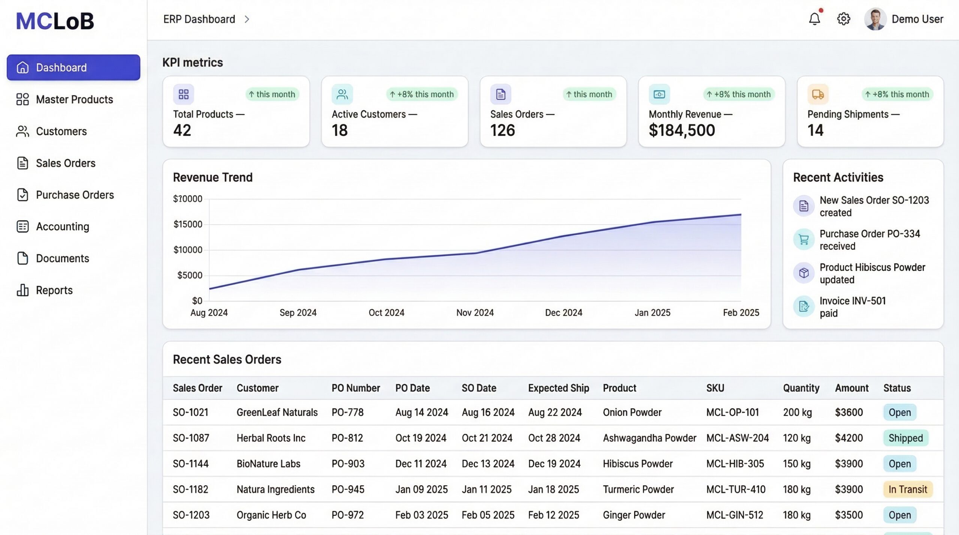Click the Monthly Revenue cash icon
The width and height of the screenshot is (959, 535).
(x=659, y=94)
